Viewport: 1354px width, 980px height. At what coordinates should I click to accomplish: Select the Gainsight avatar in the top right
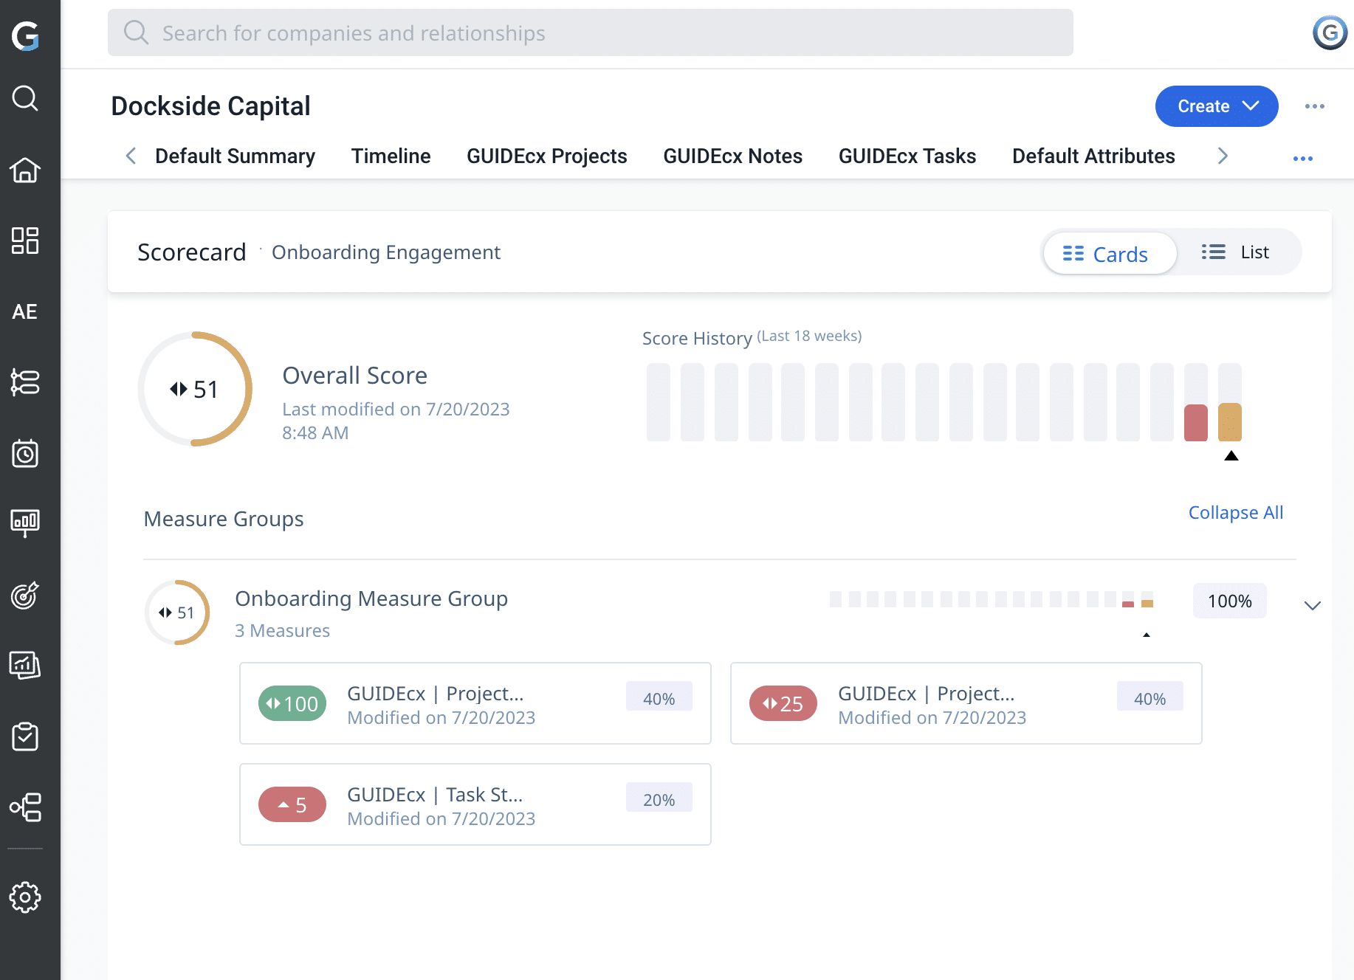point(1329,32)
